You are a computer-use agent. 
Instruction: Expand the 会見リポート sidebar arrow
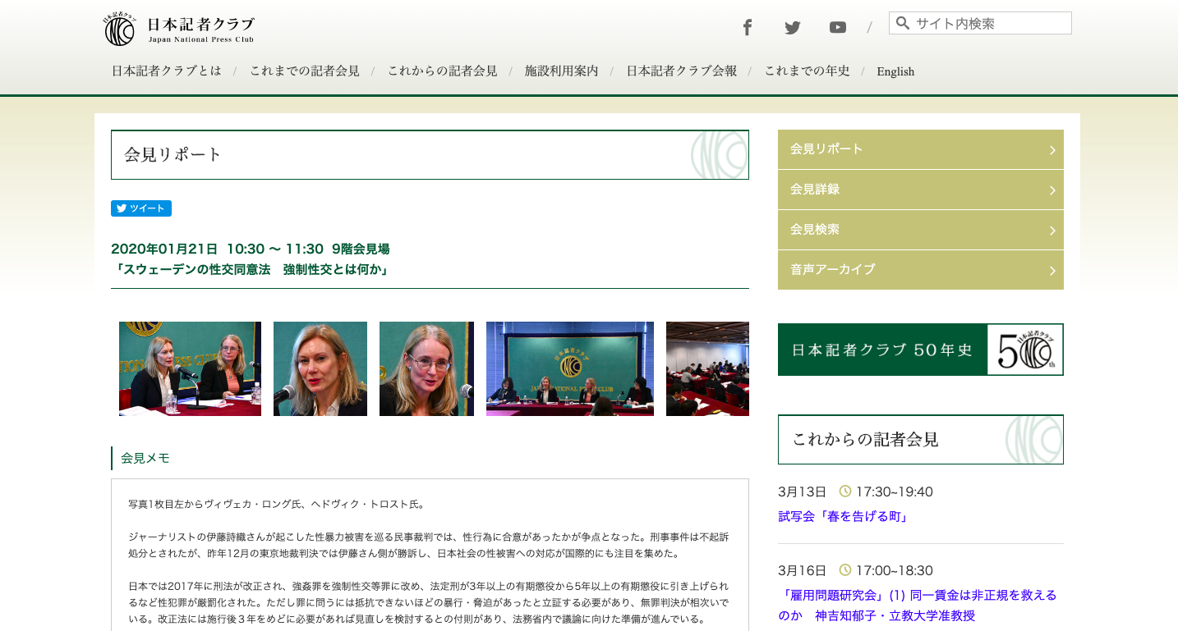(x=1051, y=150)
